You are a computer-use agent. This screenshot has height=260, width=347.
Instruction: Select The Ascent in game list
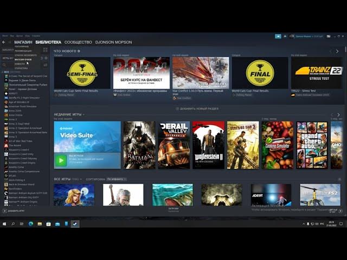(x=15, y=146)
